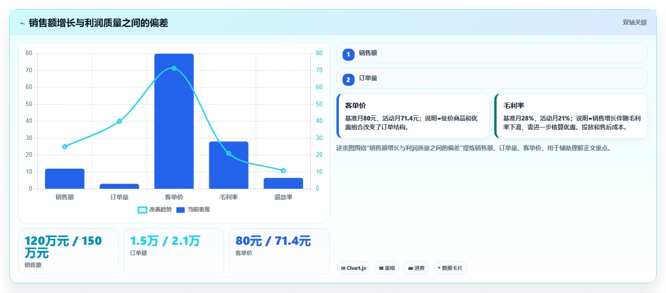Viewport: 666px width, 293px height.
Task: Open numbered list item 2 订单量
Action: (492, 78)
